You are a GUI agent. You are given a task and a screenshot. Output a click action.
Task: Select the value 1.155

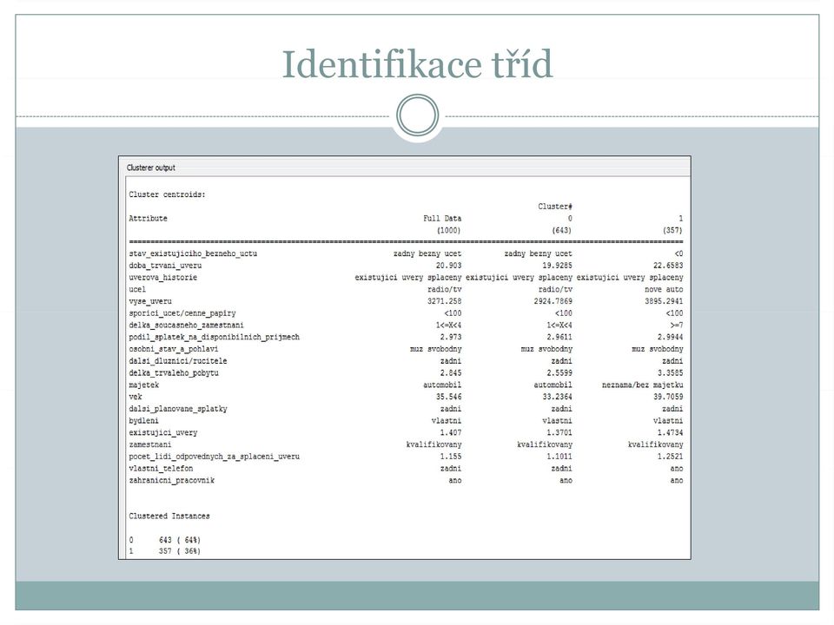pyautogui.click(x=451, y=457)
